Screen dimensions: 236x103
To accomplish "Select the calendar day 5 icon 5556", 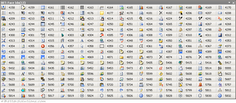I will point(3,74).
